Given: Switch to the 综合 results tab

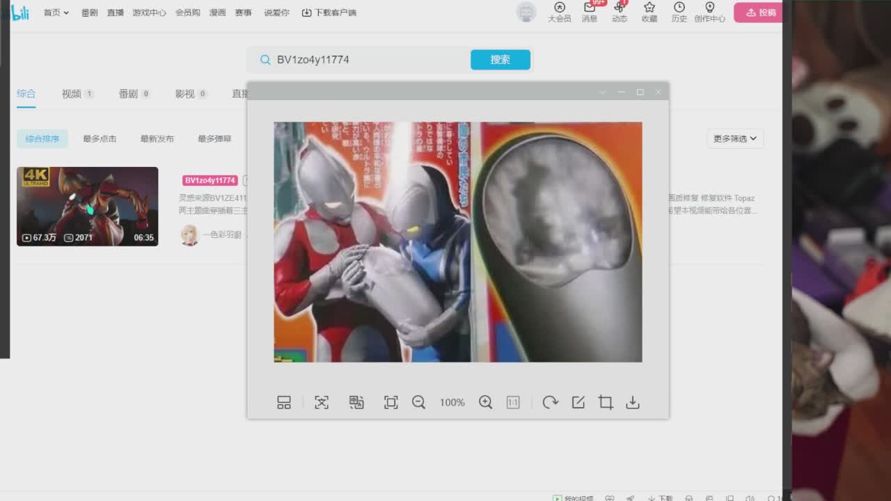Looking at the screenshot, I should [26, 94].
